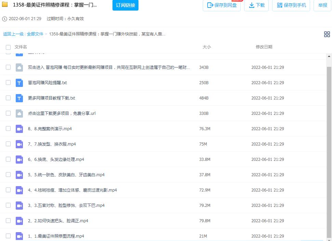Click the video icon for 7.换发型、换衣服.mp4
Viewport: 332px width, 241px height.
(x=19, y=144)
